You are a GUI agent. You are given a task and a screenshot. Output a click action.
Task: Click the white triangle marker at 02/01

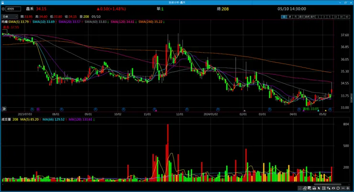click(244, 111)
